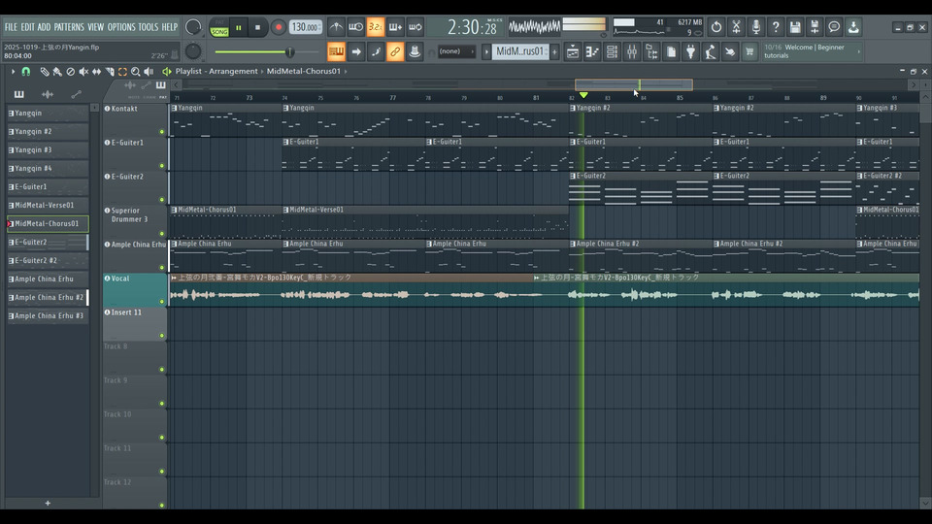Open the piano roll view
This screenshot has height=524, width=932.
592,51
